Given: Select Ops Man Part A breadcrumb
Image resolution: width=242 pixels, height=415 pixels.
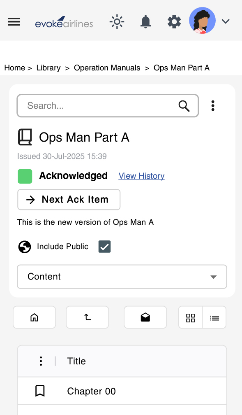Looking at the screenshot, I should [x=182, y=68].
